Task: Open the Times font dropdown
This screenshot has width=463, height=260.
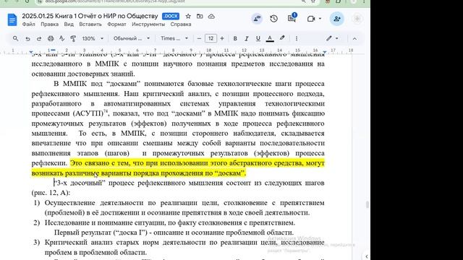Action: tap(174, 38)
